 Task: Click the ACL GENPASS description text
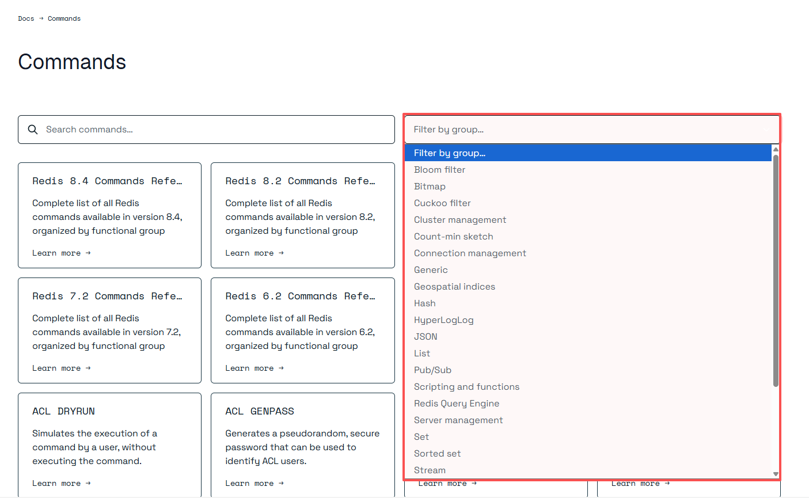pyautogui.click(x=302, y=447)
